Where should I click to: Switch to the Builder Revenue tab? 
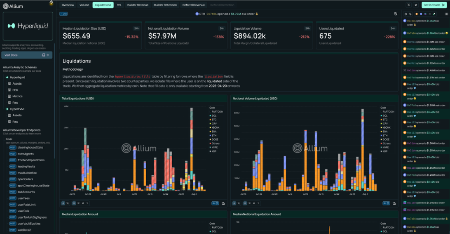click(x=138, y=5)
